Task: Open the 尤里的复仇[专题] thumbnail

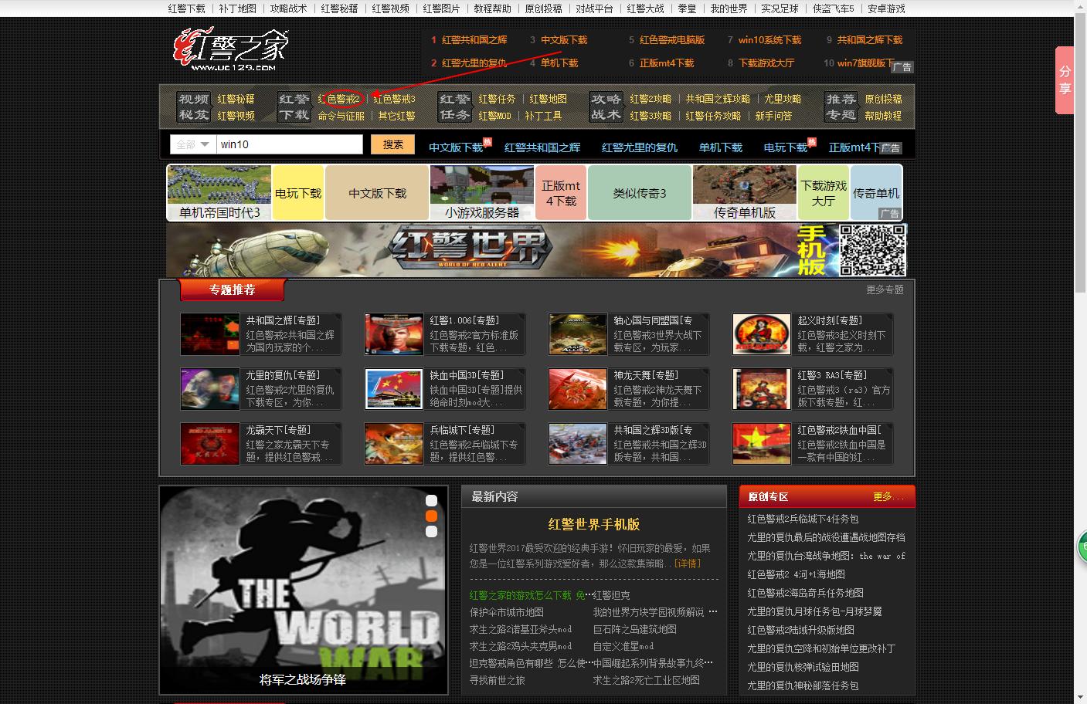Action: [210, 389]
